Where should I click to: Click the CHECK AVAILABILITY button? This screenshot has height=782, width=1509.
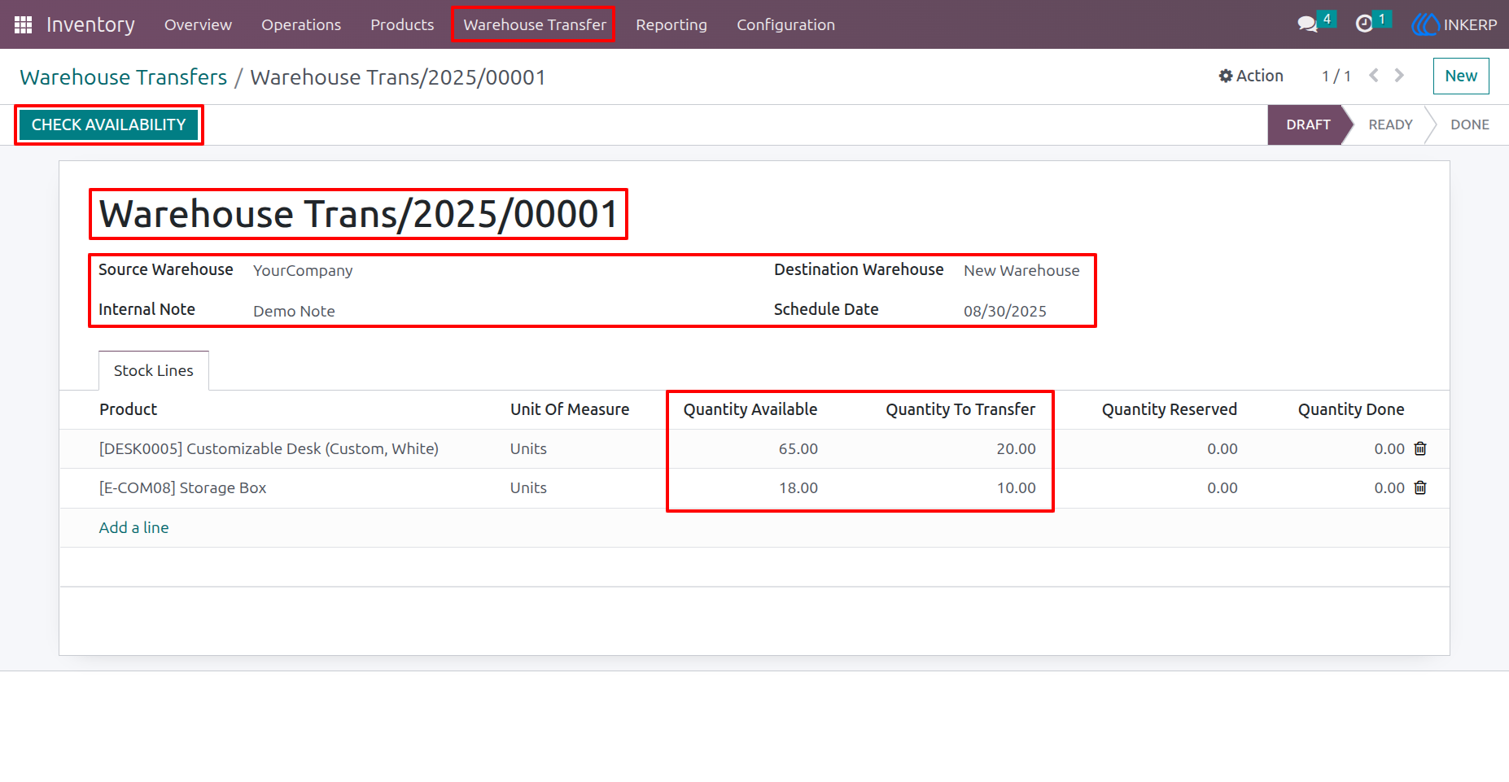(x=109, y=125)
